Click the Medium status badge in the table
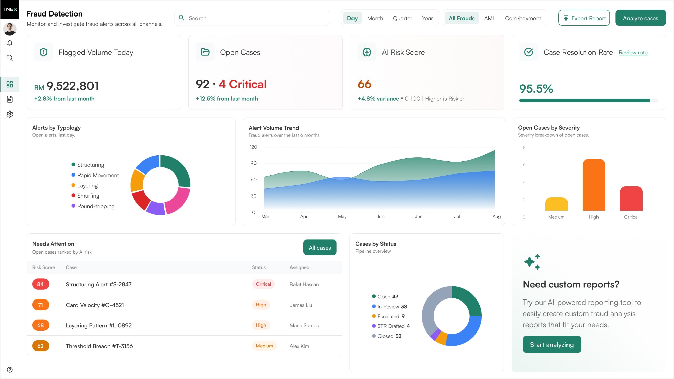Image resolution: width=674 pixels, height=379 pixels. [264, 346]
